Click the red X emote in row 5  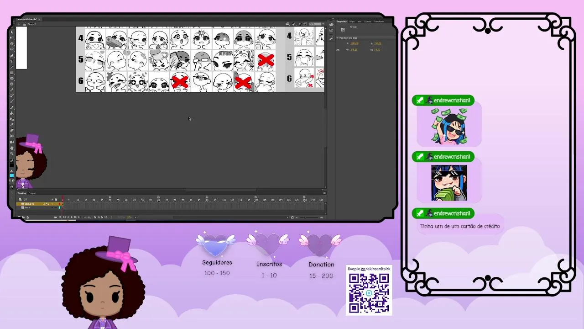point(266,59)
